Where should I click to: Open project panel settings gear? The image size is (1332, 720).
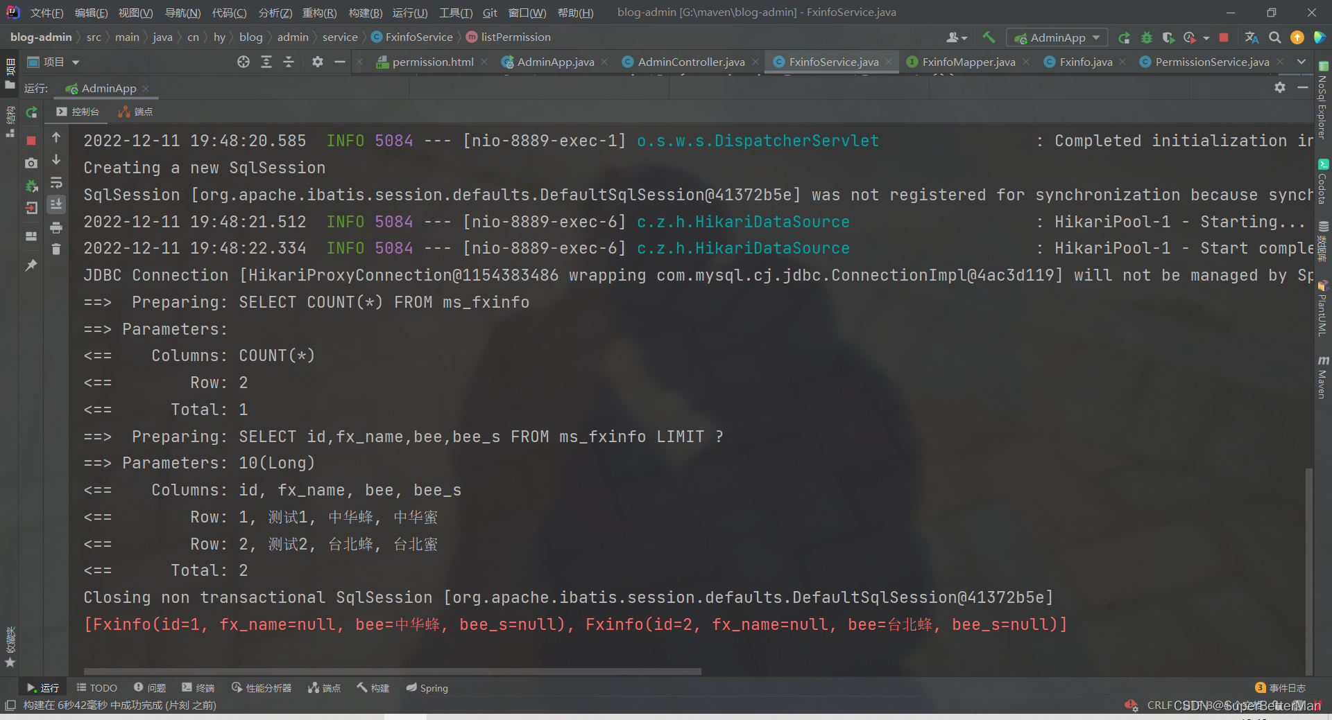[318, 62]
